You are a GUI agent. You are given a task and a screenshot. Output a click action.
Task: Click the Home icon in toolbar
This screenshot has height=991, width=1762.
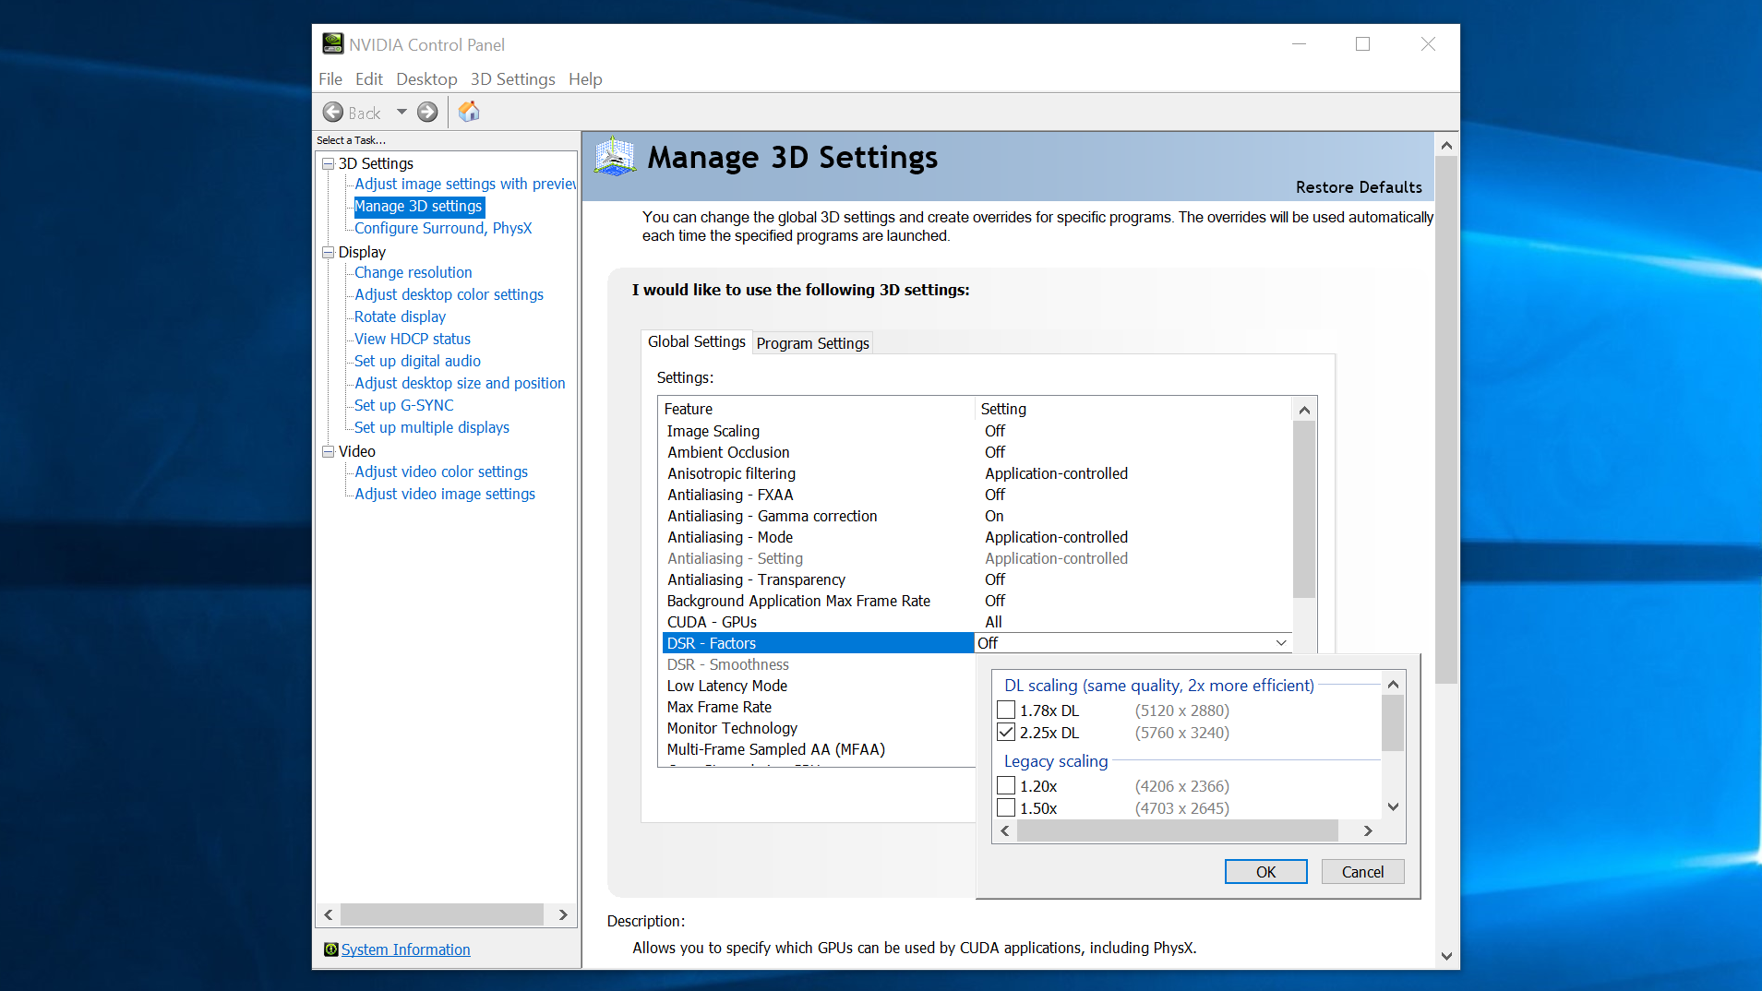[x=469, y=112]
